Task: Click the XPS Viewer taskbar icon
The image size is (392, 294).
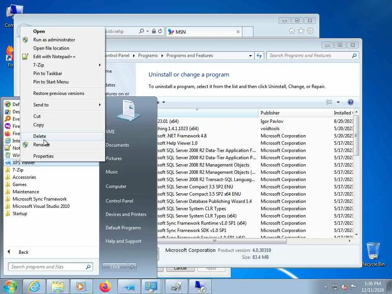Action: [129, 286]
